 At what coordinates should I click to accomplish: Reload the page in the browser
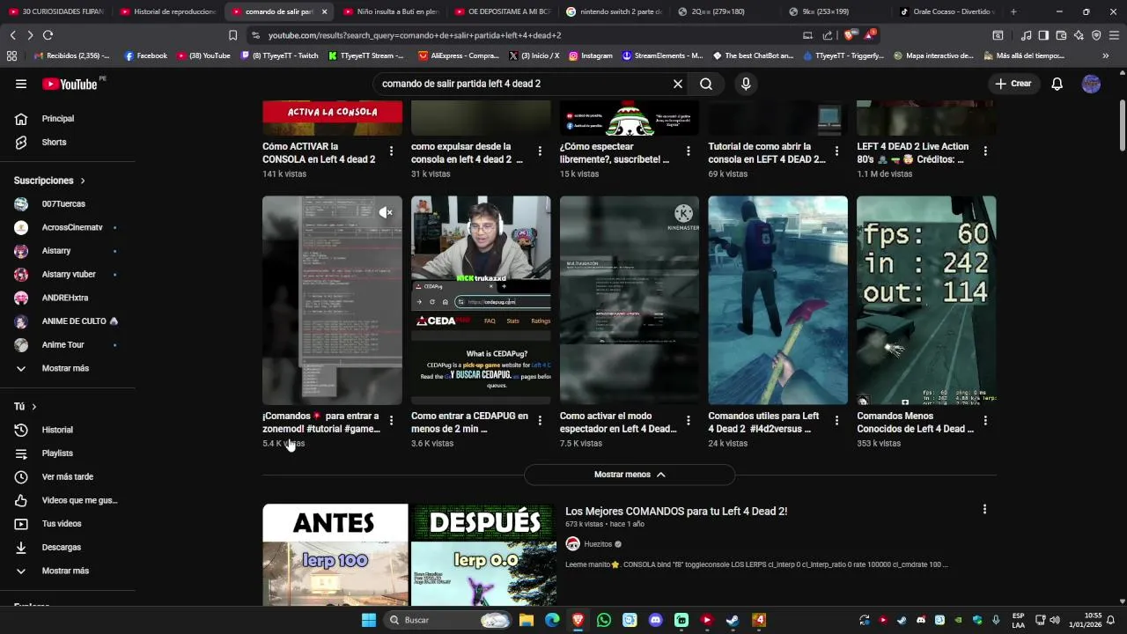48,35
